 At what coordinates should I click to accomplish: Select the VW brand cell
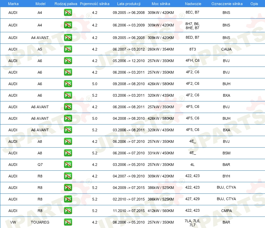(13, 222)
